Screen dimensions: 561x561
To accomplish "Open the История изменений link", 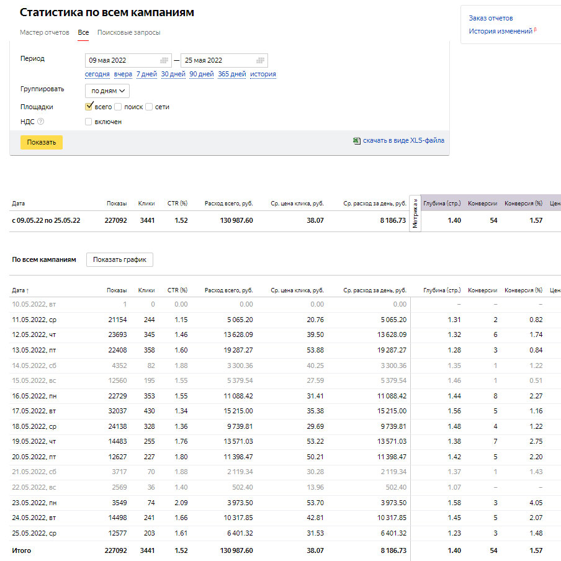I will [x=500, y=31].
